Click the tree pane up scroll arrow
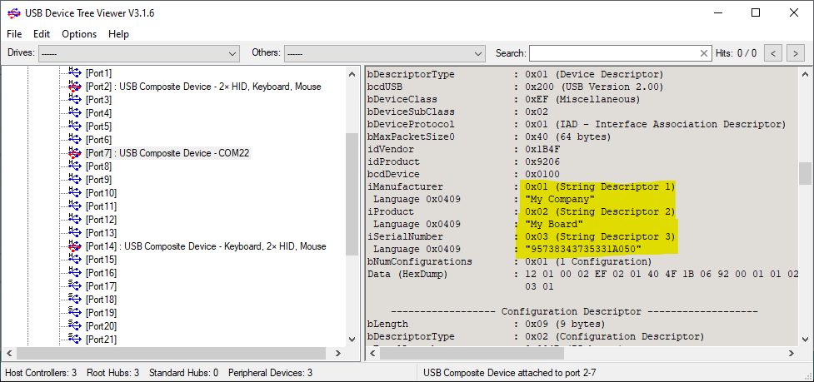The image size is (814, 382). pos(352,73)
